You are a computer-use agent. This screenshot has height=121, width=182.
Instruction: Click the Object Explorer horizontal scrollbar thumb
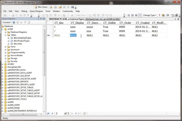tap(23, 114)
